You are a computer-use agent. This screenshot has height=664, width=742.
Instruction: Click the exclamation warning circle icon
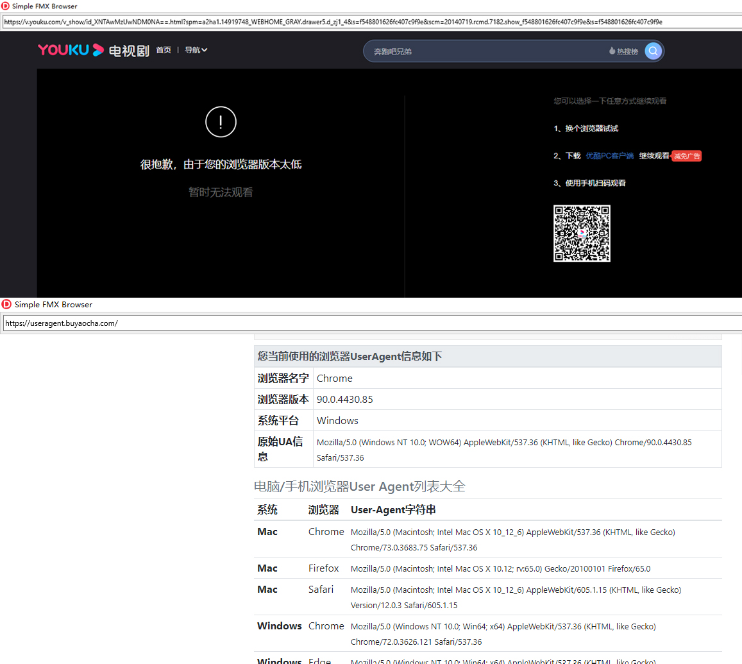tap(221, 122)
